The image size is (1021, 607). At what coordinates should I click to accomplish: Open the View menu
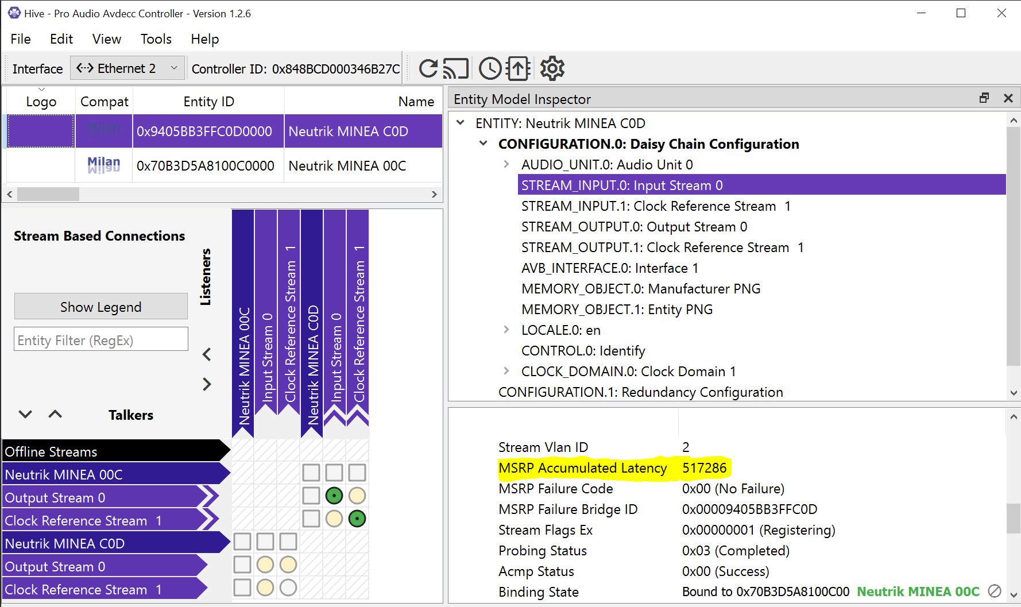tap(107, 39)
